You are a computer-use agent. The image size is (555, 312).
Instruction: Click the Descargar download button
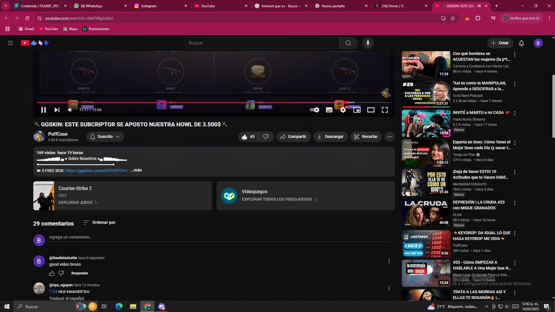pyautogui.click(x=331, y=137)
